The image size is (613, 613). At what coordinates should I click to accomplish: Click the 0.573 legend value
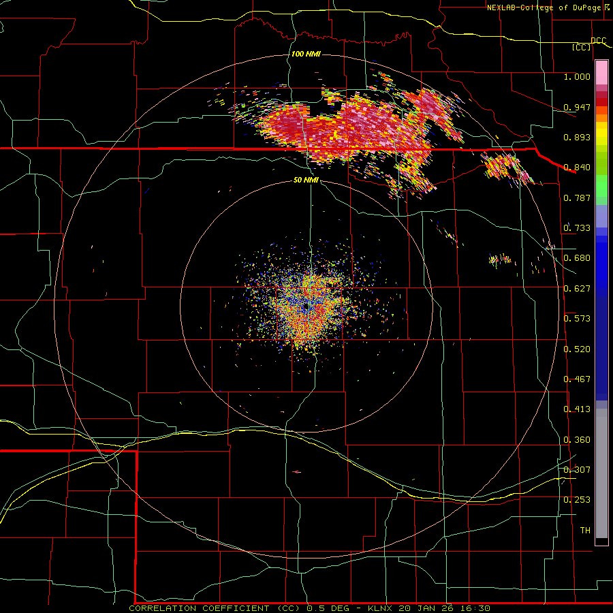pyautogui.click(x=577, y=319)
